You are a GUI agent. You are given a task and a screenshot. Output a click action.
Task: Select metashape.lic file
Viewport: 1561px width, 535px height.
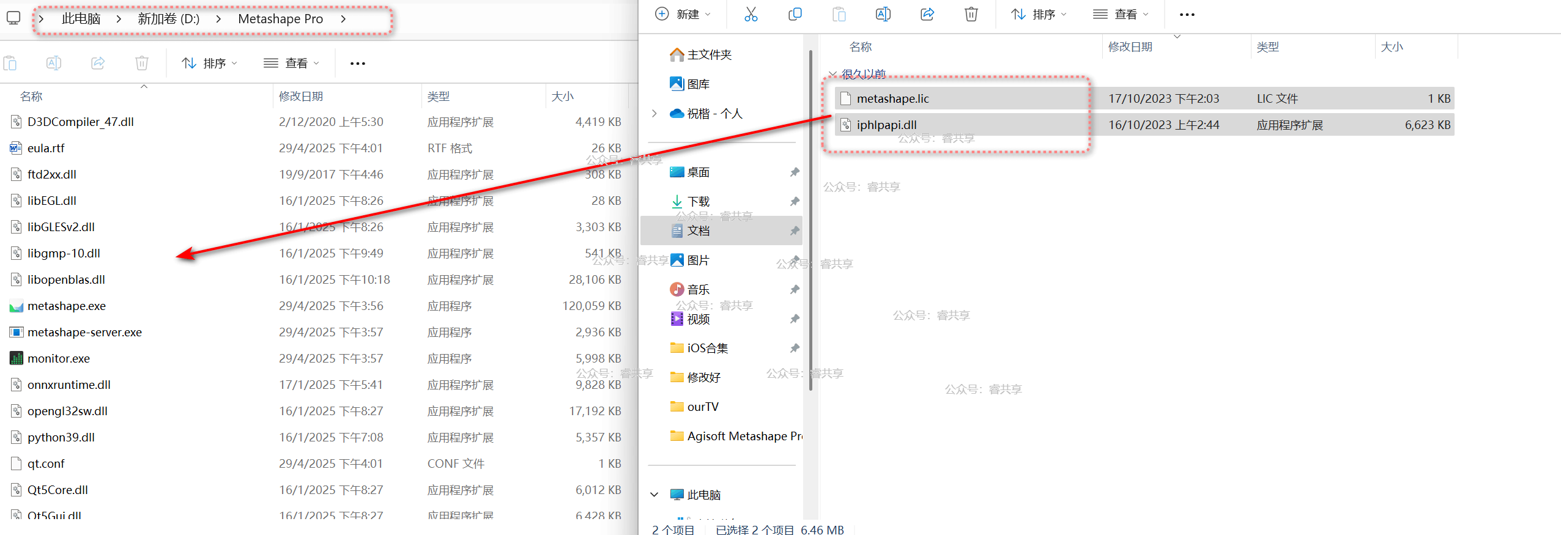click(1144, 98)
